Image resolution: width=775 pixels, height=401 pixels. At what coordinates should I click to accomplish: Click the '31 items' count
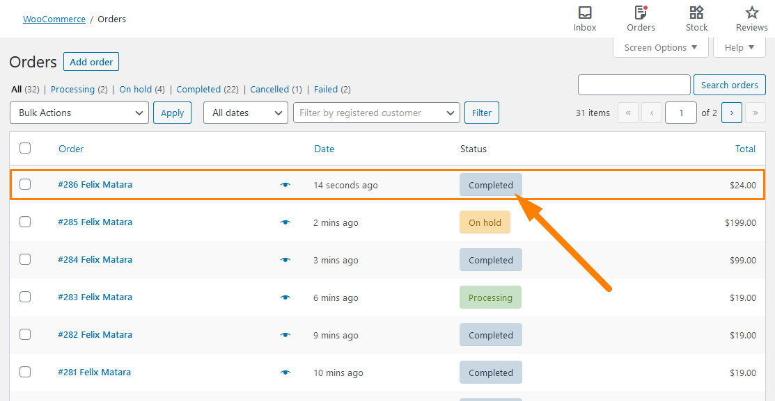pos(593,113)
